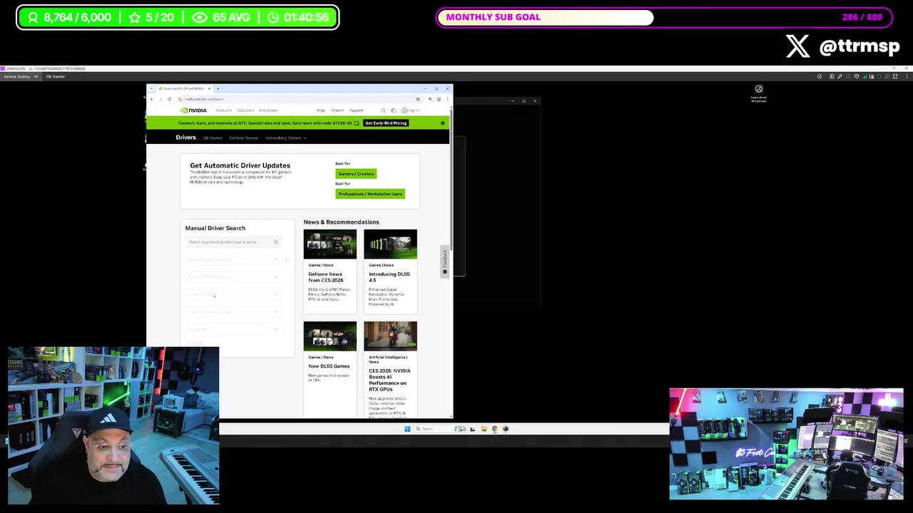Open the product series dropdown, second in form
Viewport: 913px width, 513px height.
(x=233, y=277)
